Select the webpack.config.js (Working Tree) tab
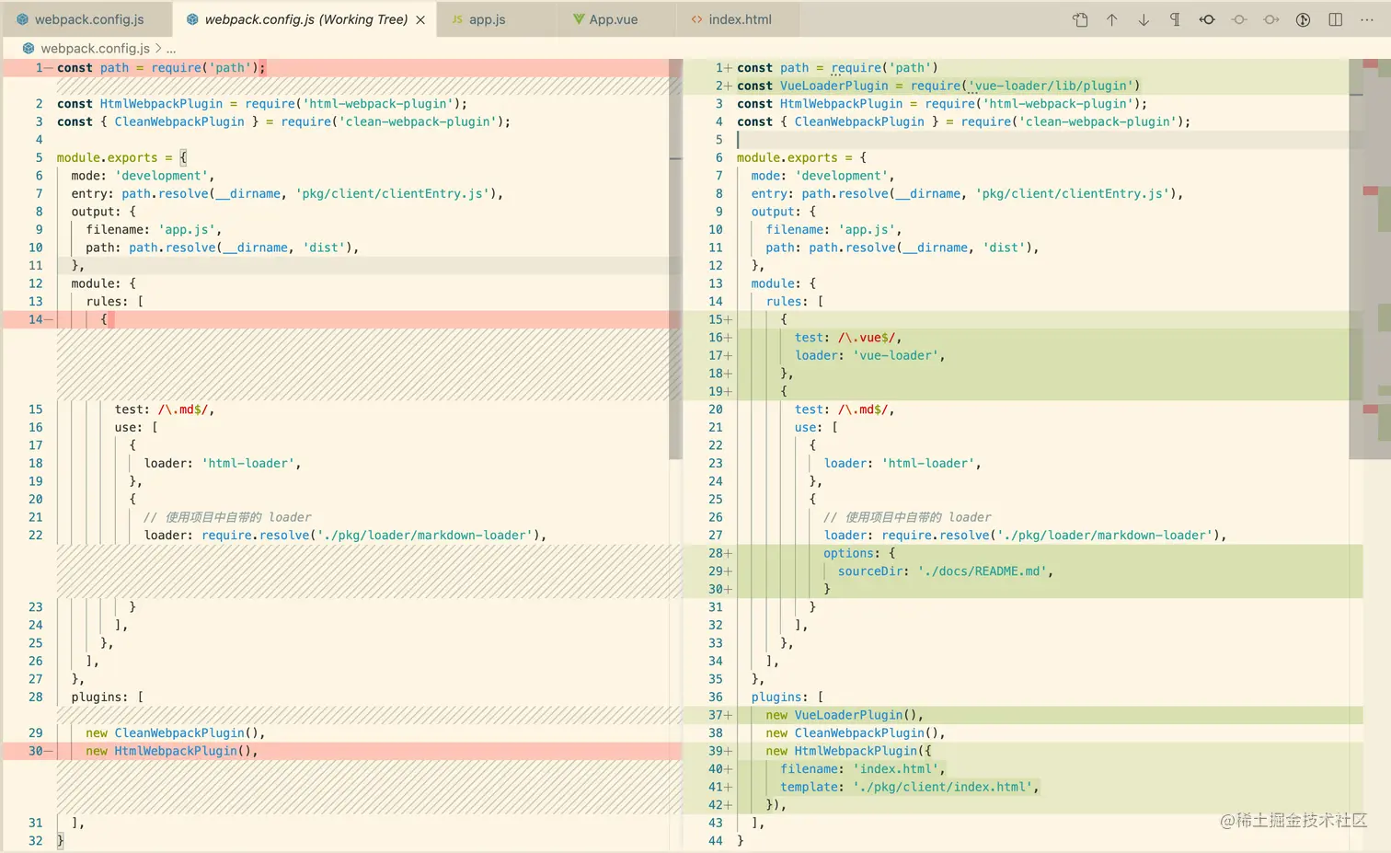This screenshot has height=853, width=1391. pos(306,19)
